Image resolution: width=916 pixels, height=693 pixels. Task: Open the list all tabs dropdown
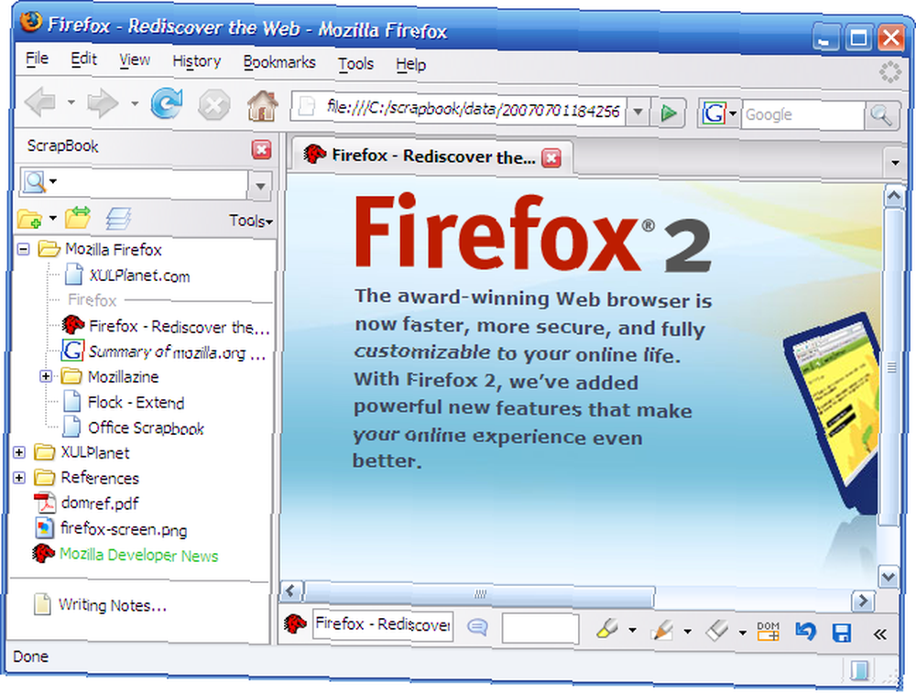[x=895, y=162]
